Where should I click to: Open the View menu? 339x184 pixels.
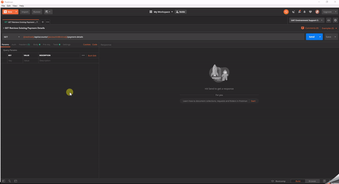pos(15,6)
